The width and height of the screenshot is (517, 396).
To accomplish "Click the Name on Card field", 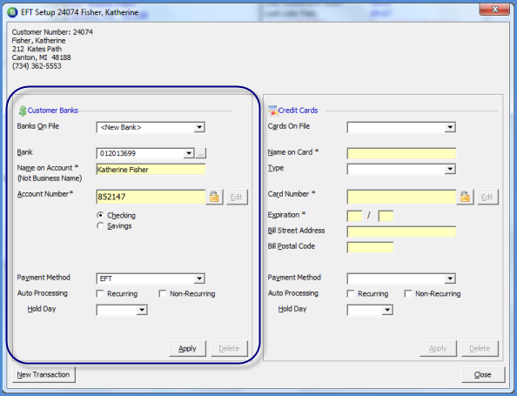I will (401, 153).
